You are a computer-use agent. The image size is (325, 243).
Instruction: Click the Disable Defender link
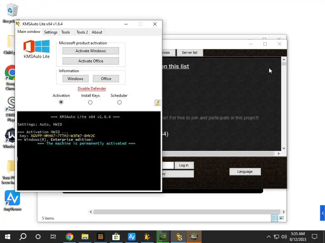click(92, 89)
